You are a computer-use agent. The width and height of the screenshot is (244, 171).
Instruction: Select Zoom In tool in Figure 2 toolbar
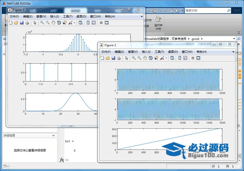(x=134, y=58)
